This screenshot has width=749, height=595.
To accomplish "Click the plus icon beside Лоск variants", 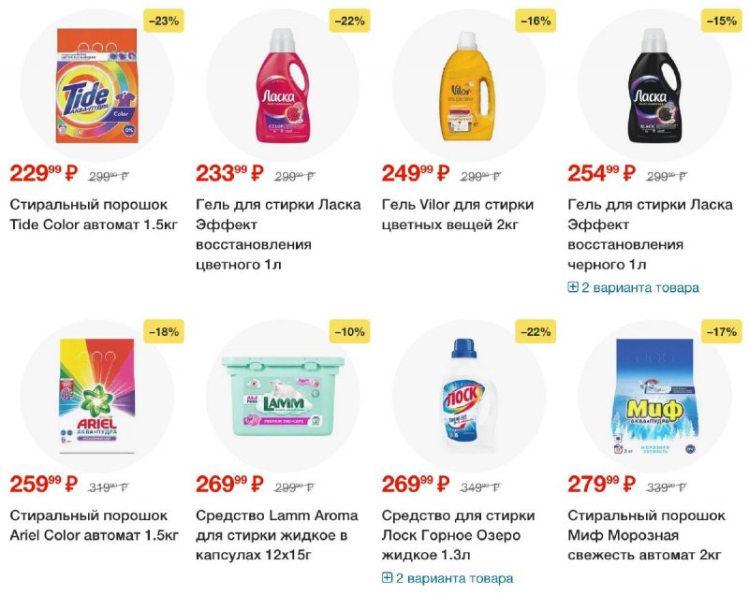I will [387, 578].
